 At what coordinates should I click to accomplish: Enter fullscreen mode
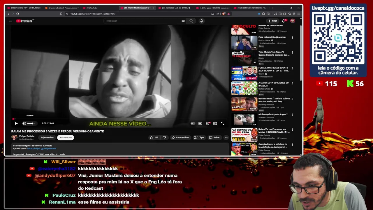[x=223, y=123]
